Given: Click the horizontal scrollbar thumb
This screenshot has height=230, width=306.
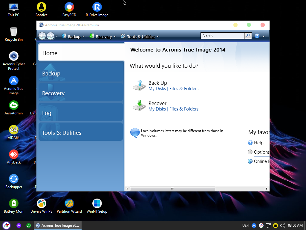Looking at the screenshot, I should point(172,189).
